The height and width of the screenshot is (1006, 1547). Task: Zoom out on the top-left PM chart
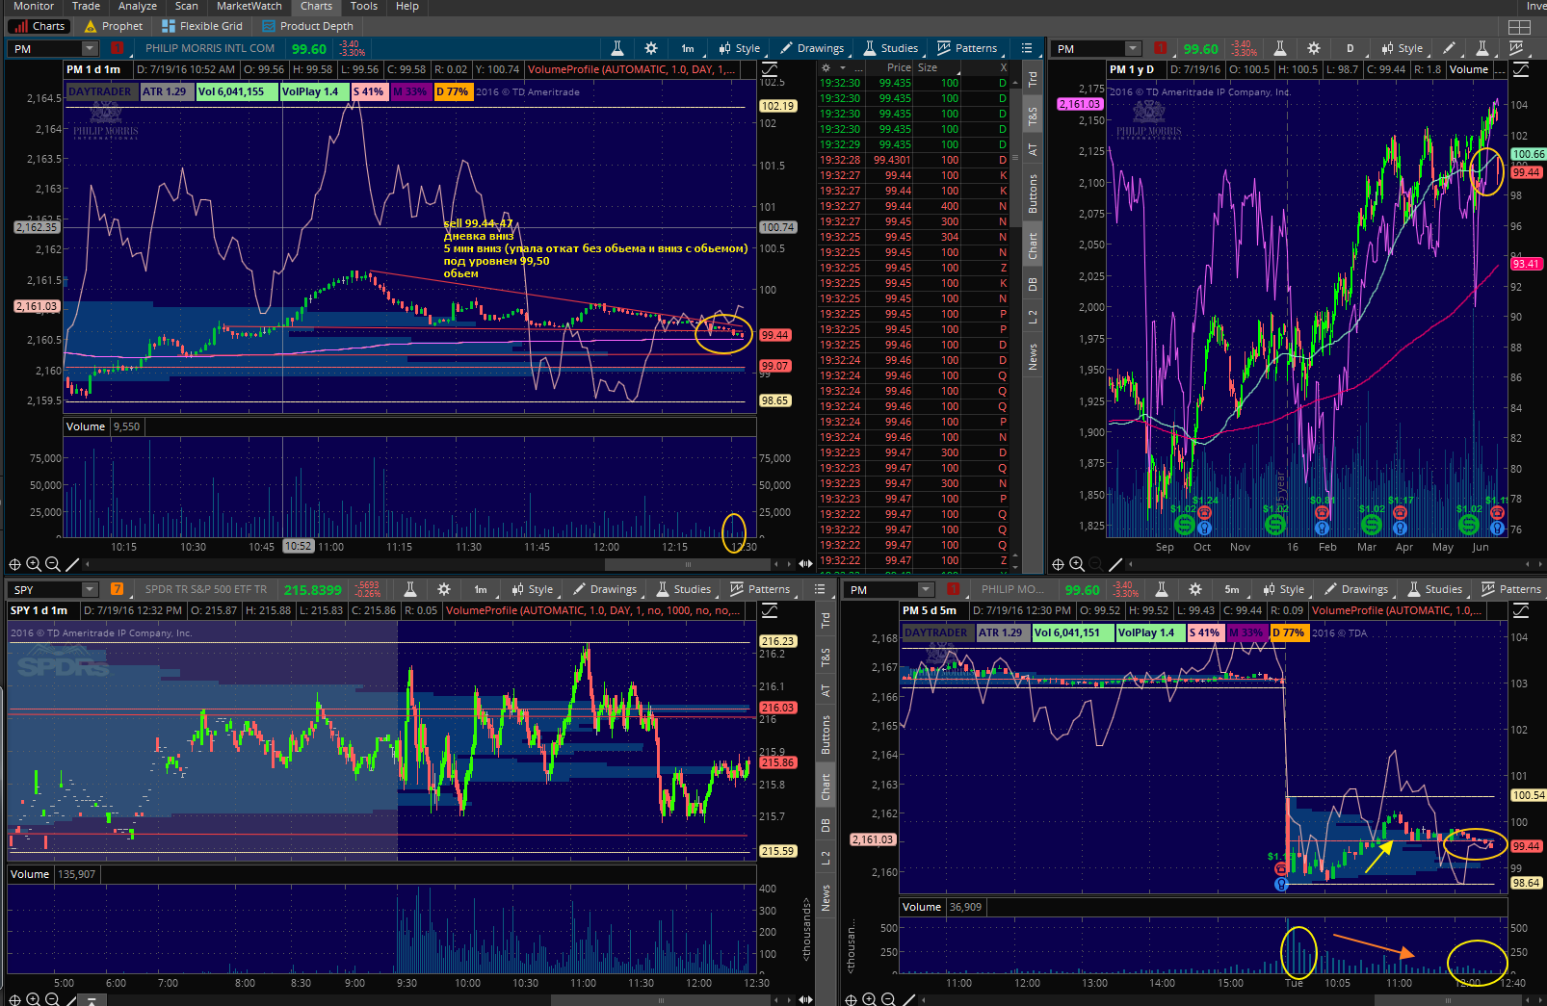point(53,564)
